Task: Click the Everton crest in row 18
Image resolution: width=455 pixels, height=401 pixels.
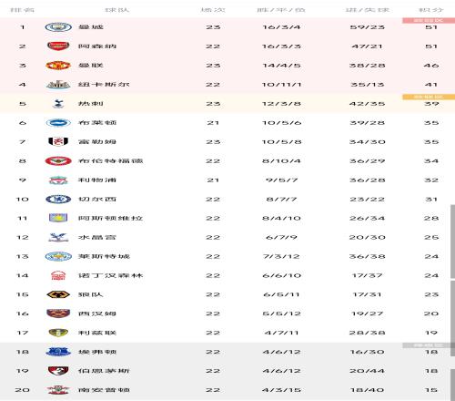Action: pos(58,352)
